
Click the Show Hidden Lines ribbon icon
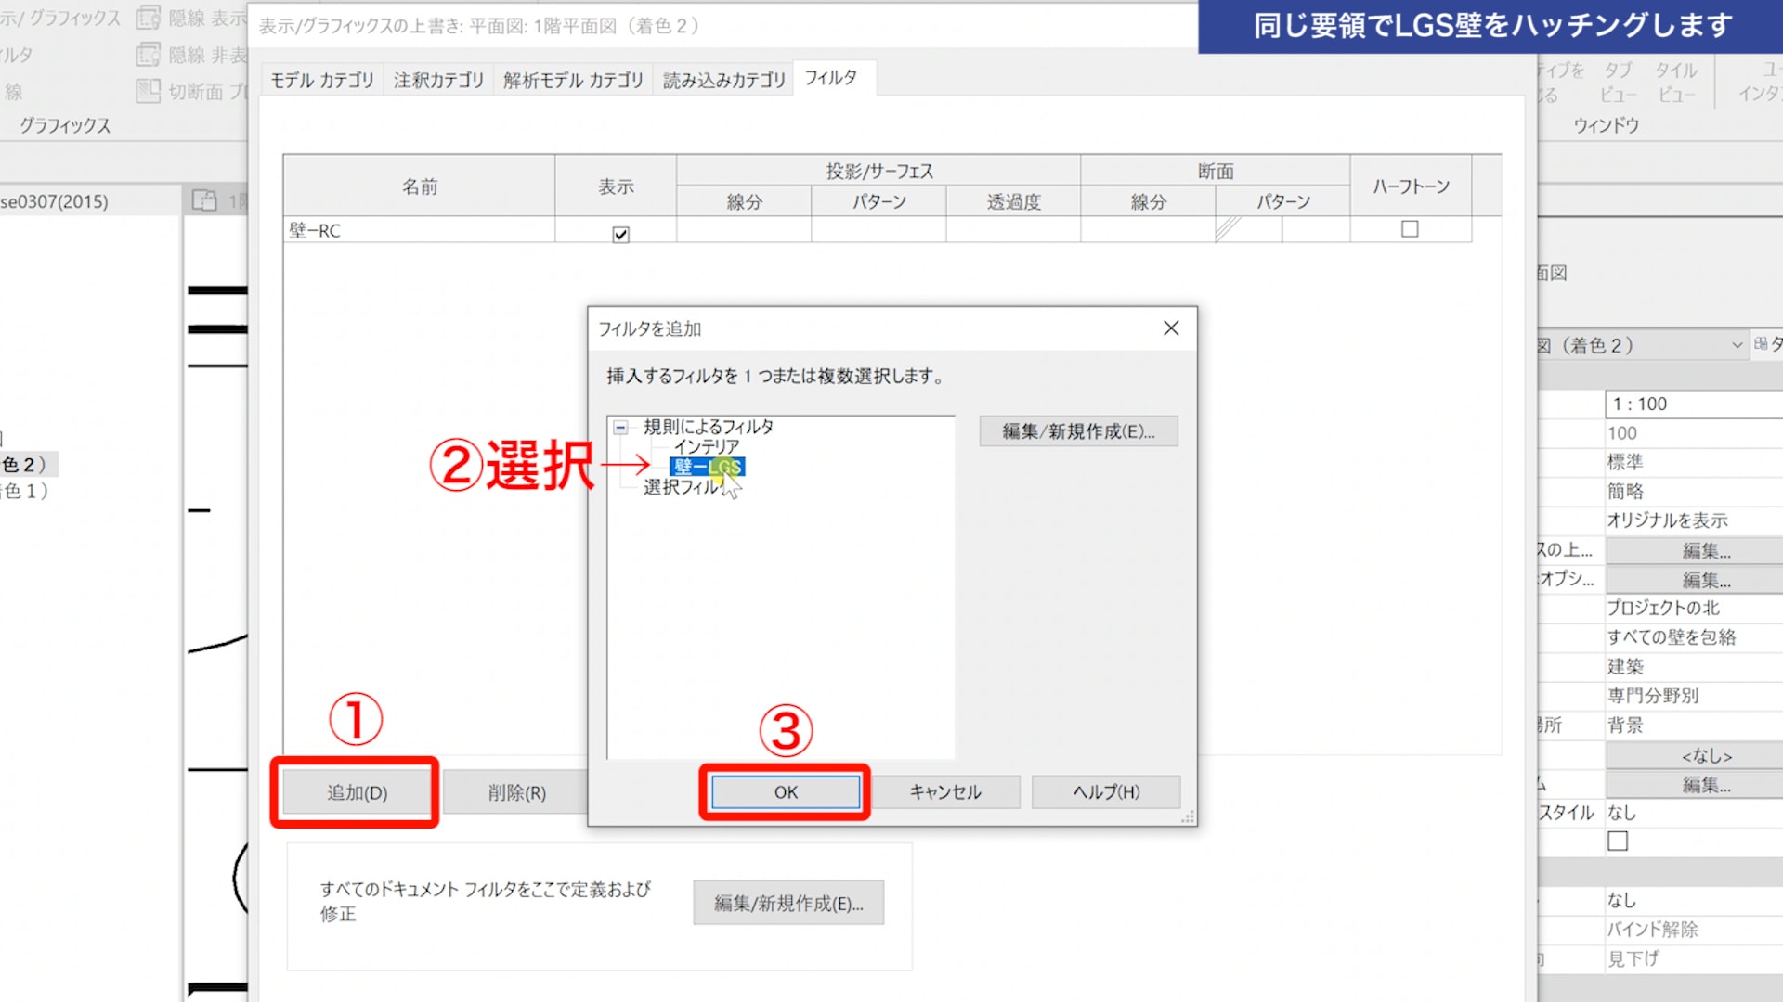pyautogui.click(x=149, y=19)
